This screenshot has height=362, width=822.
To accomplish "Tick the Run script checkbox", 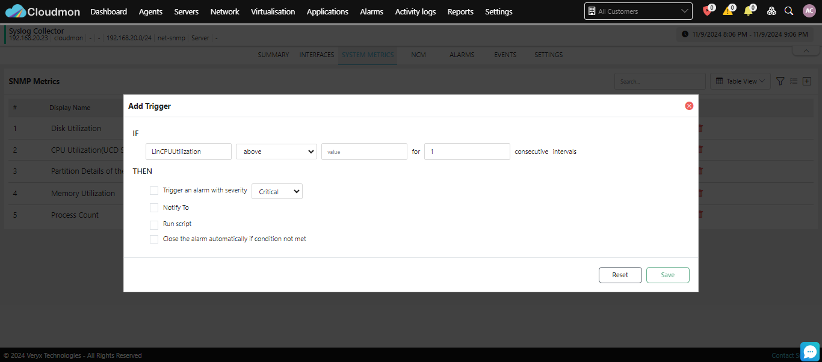I will (154, 224).
